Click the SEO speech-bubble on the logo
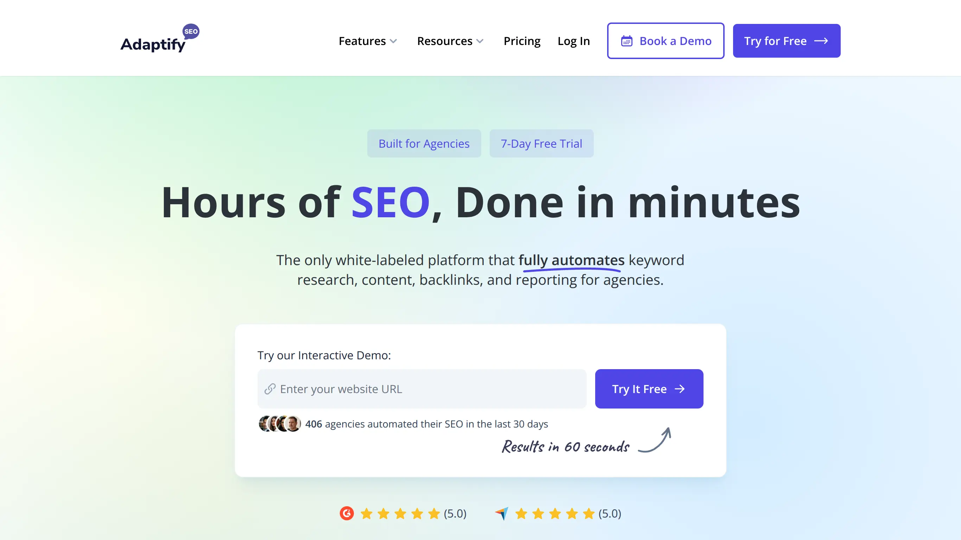Viewport: 961px width, 540px height. coord(191,32)
